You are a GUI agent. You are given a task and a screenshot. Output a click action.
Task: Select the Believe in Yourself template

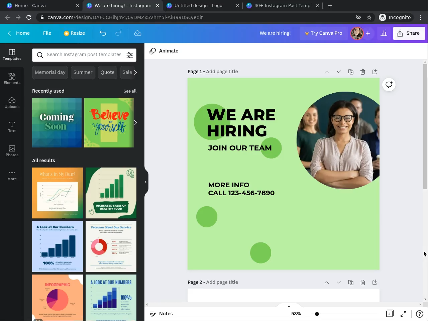tap(109, 123)
